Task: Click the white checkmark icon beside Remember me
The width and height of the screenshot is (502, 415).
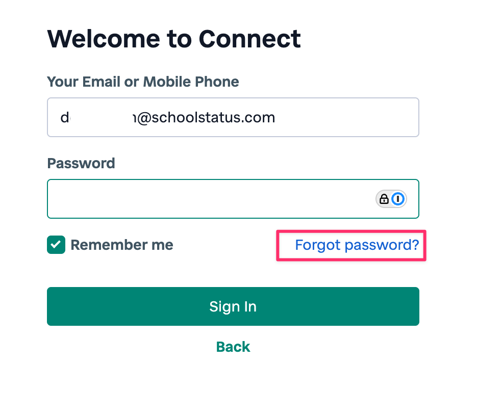Action: tap(56, 245)
